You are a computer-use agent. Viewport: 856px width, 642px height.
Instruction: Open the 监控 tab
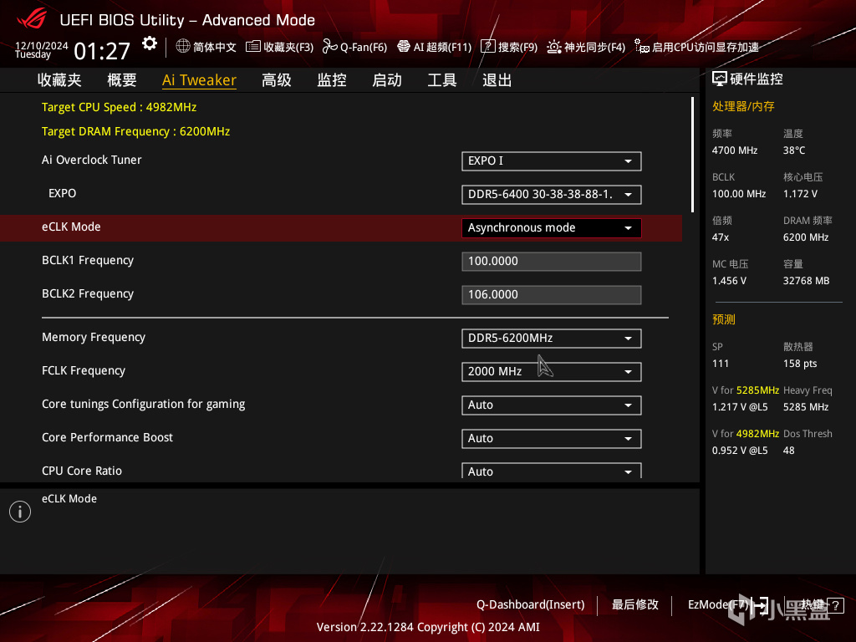point(332,80)
